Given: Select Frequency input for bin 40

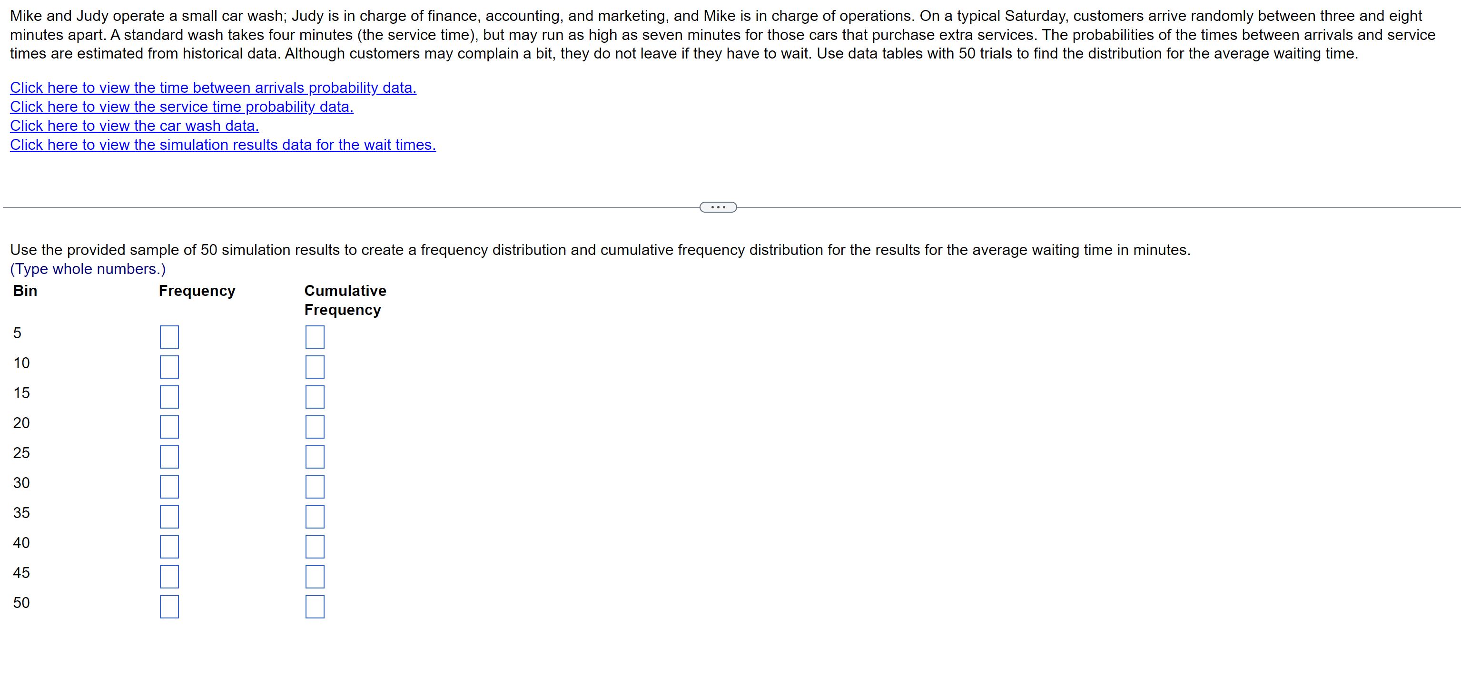Looking at the screenshot, I should pos(169,547).
